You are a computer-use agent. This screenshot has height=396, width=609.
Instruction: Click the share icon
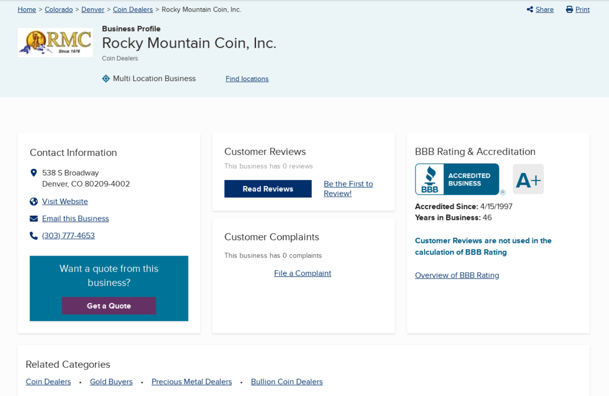tap(530, 10)
